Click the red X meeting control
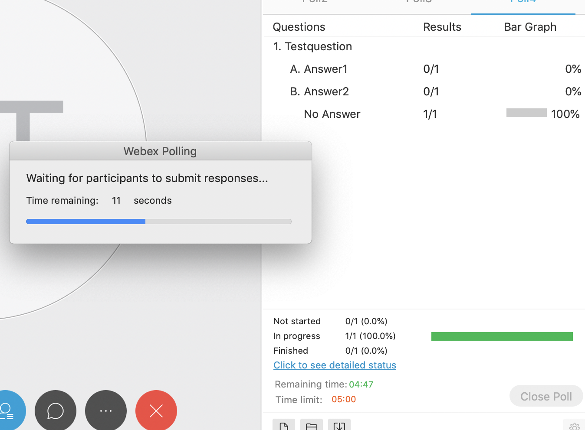 click(156, 410)
